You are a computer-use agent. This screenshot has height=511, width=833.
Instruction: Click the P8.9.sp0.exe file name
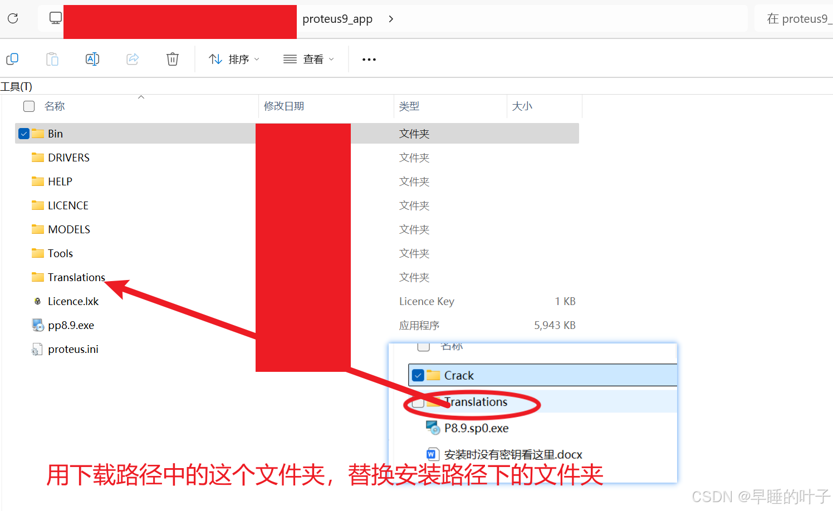click(x=477, y=428)
